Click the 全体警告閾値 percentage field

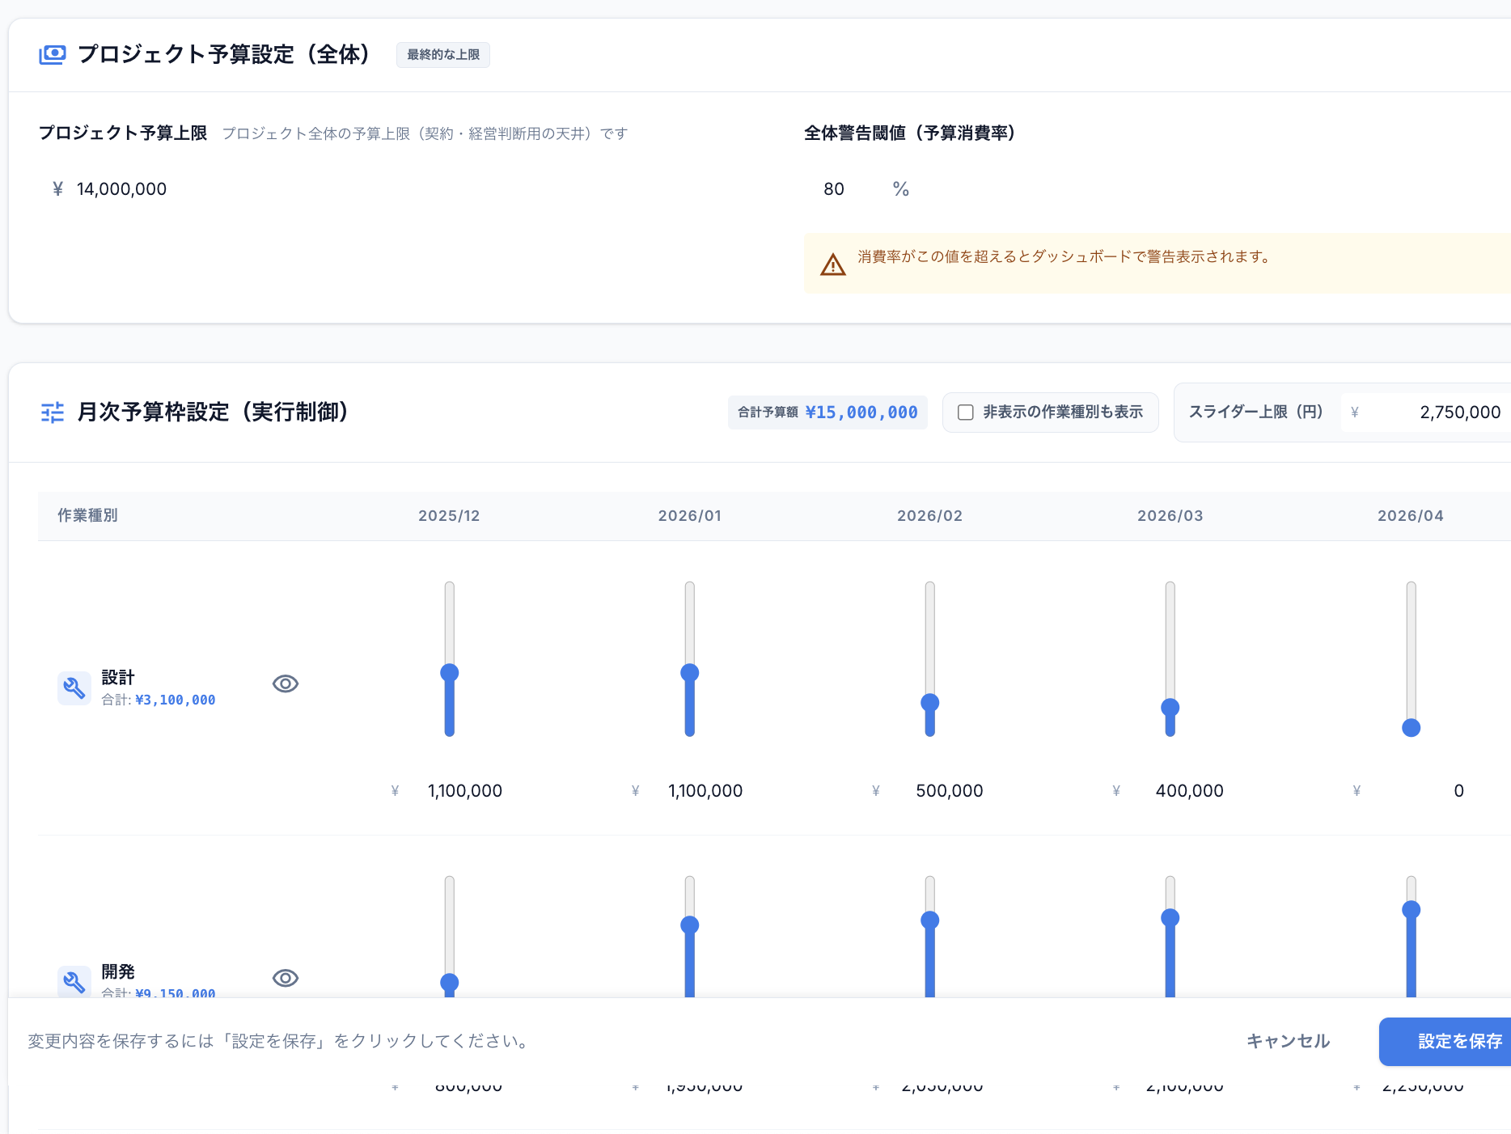(834, 188)
